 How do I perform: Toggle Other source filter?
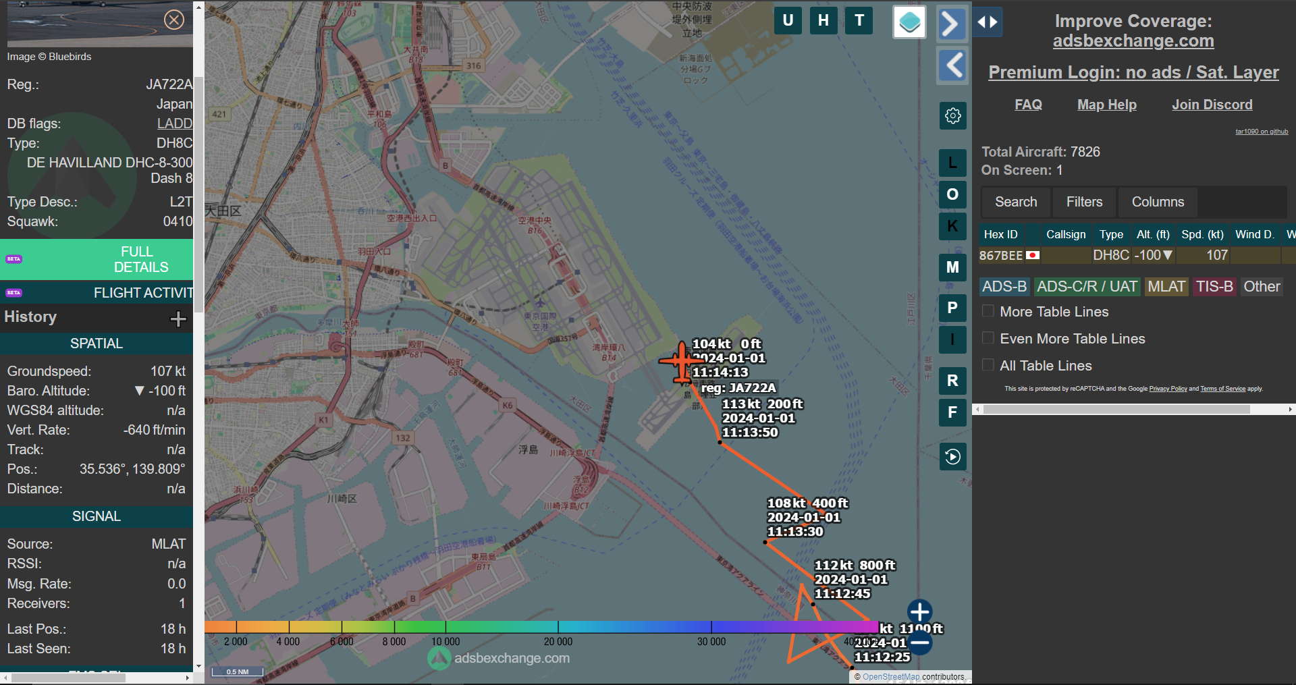click(x=1262, y=287)
